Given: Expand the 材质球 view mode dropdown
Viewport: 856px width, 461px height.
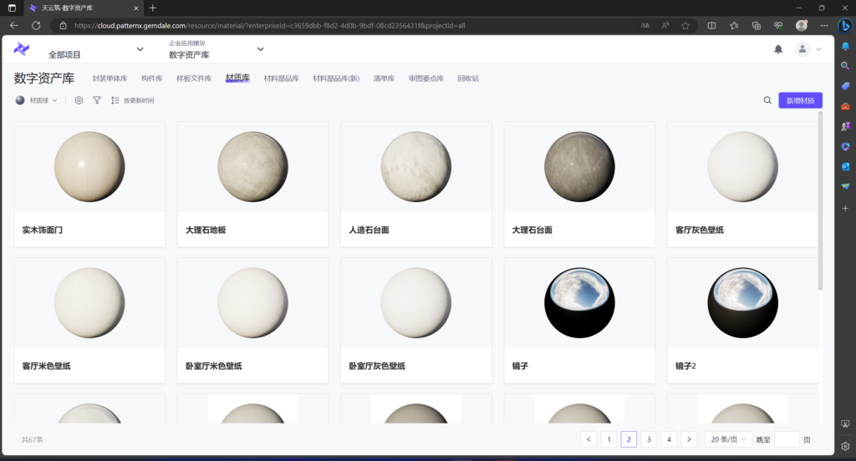Looking at the screenshot, I should [37, 100].
